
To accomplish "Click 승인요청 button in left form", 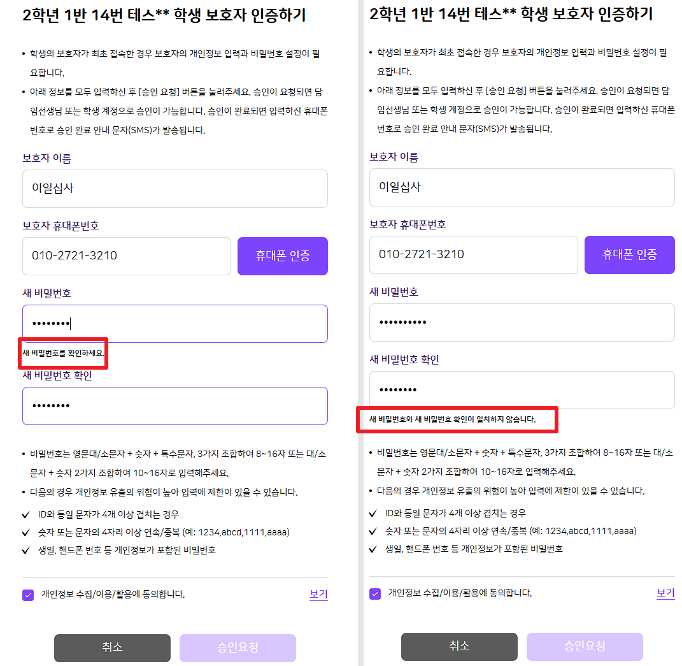I will [238, 648].
